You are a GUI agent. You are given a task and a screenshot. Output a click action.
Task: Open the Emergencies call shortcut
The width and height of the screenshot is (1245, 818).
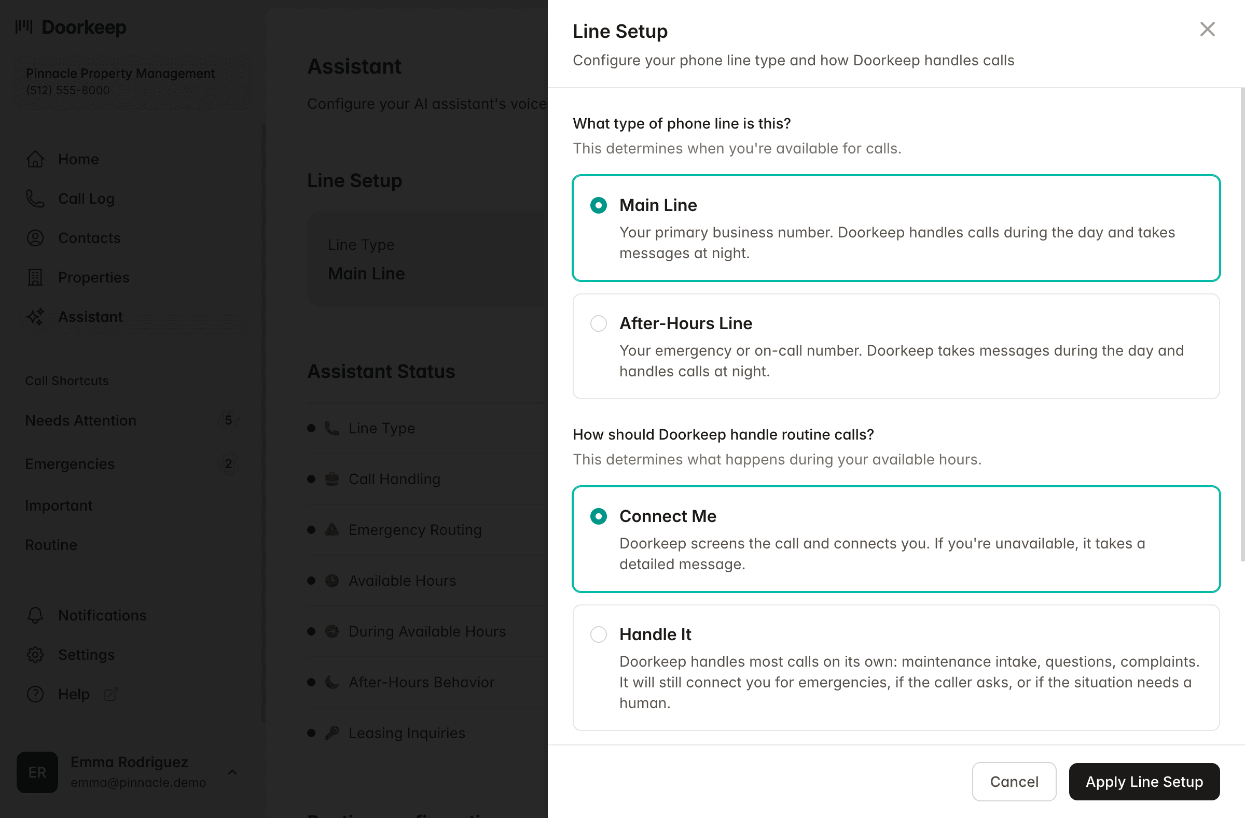click(70, 463)
